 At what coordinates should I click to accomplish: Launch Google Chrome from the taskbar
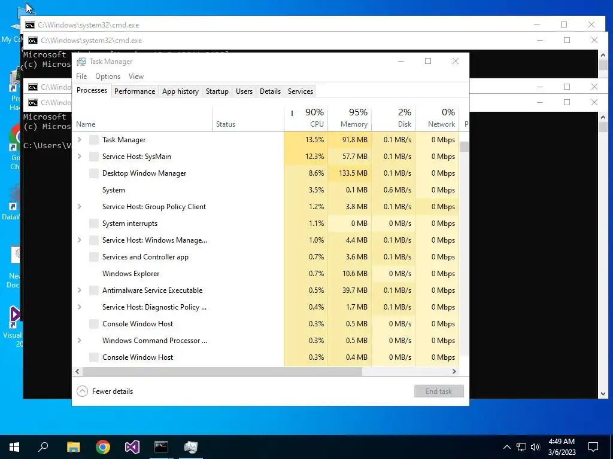[103, 447]
